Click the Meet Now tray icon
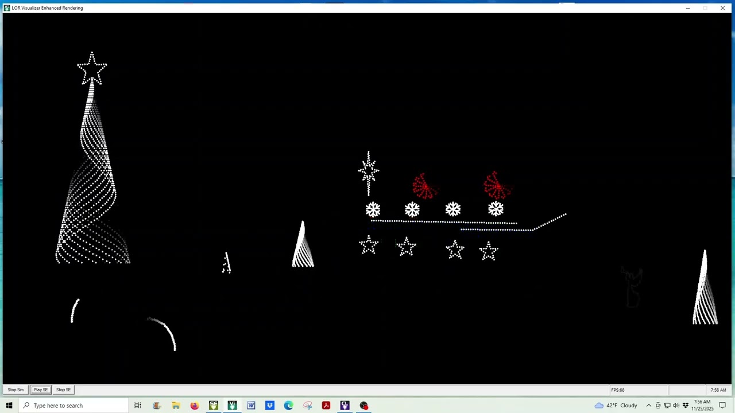Viewport: 735px width, 413px height. coord(658,406)
